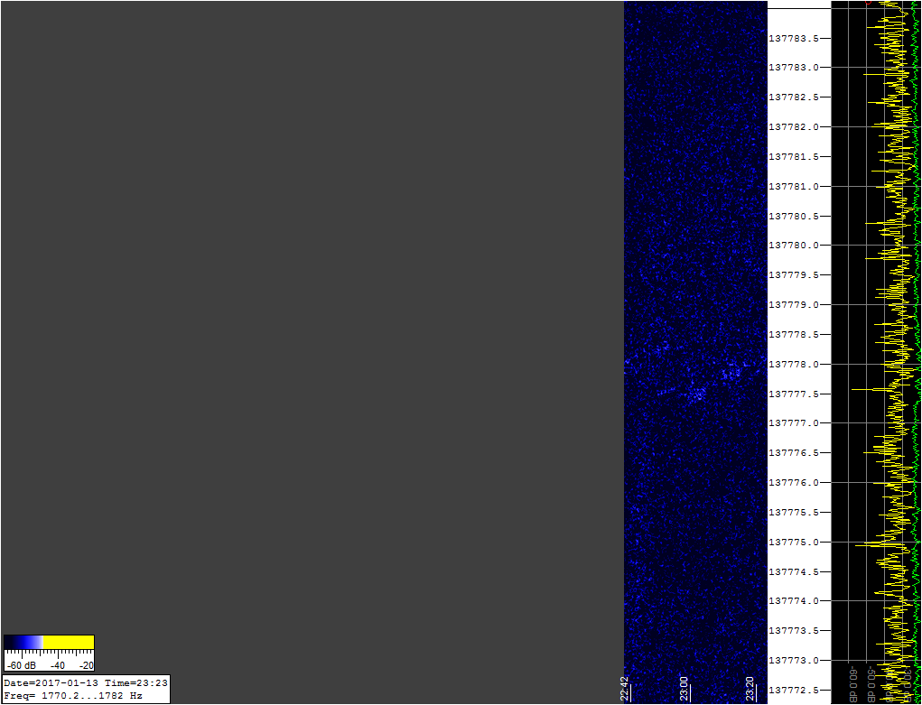This screenshot has width=922, height=705.
Task: Choose the 137776.0 axis label
Action: click(795, 483)
